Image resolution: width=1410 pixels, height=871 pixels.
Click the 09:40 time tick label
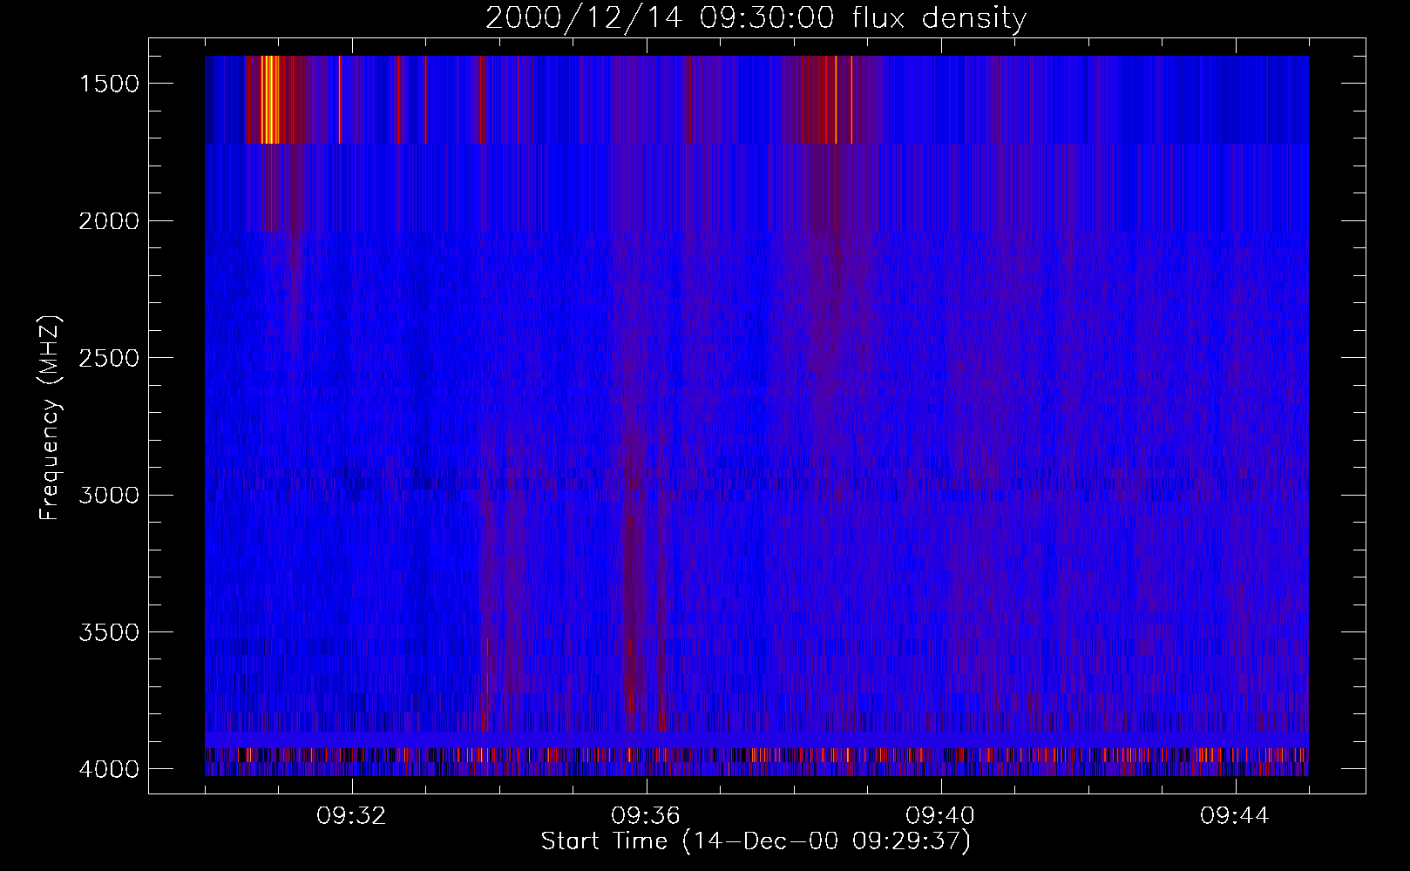point(940,816)
